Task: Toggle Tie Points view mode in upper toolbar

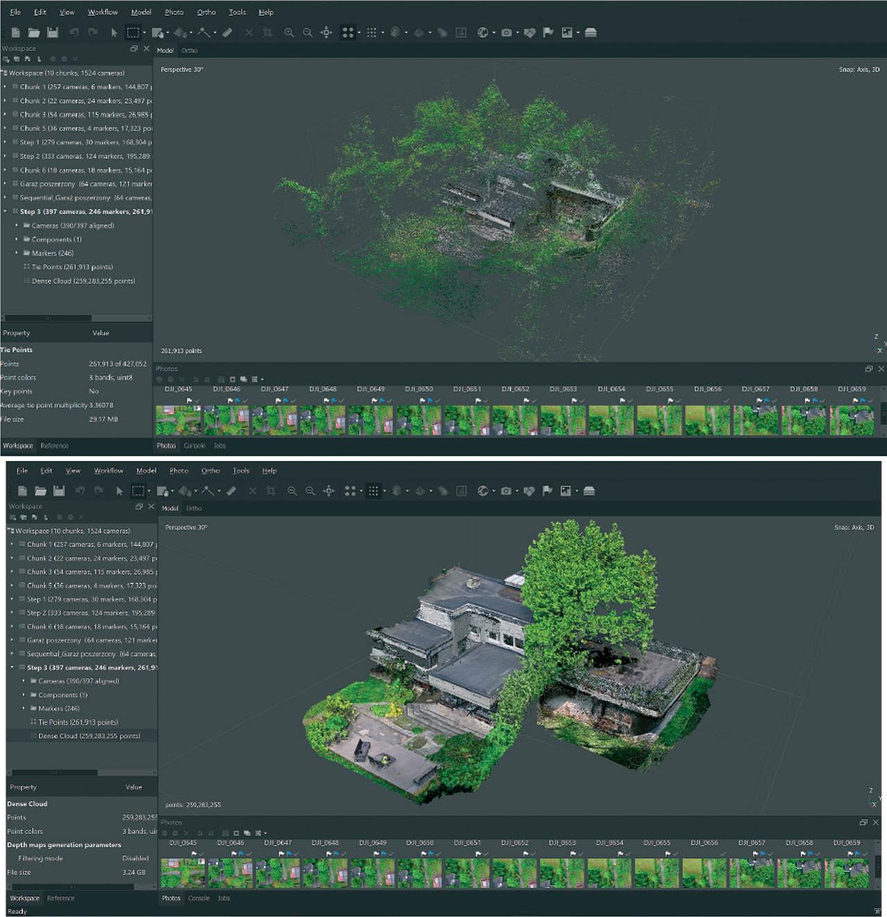Action: point(348,33)
